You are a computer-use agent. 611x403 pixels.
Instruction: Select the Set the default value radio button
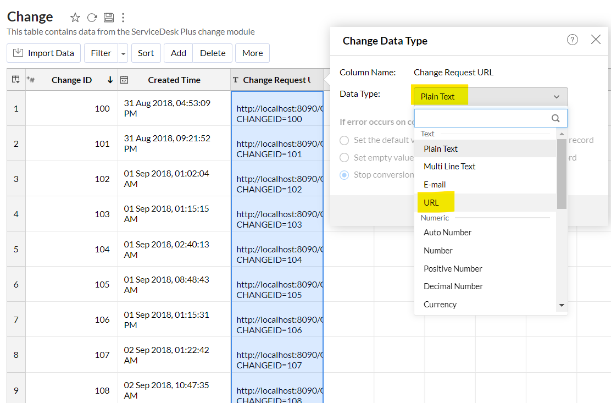coord(345,140)
